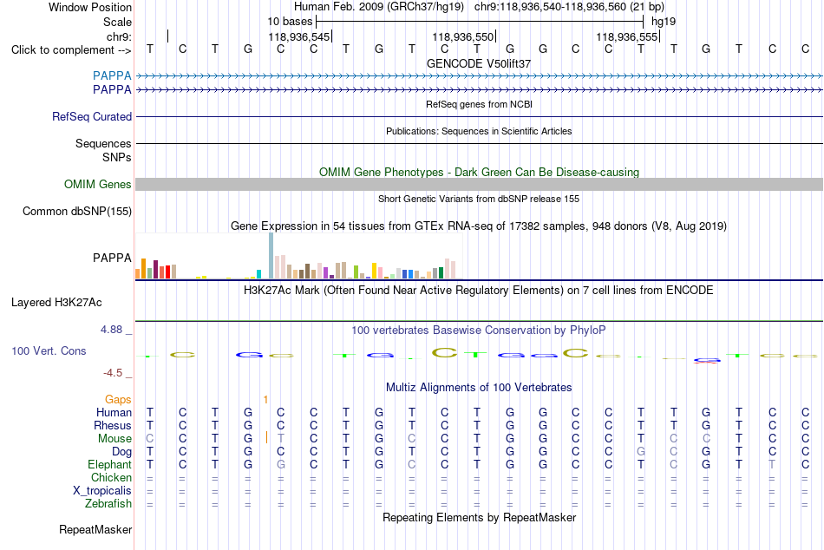
Task: Click the Scale label
Action: click(118, 22)
